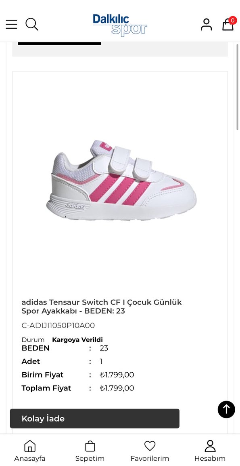Click the Kolay İade button

pyautogui.click(x=95, y=418)
